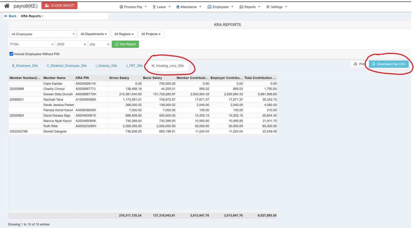The image size is (414, 228).
Task: Click the Print button
Action: click(359, 64)
